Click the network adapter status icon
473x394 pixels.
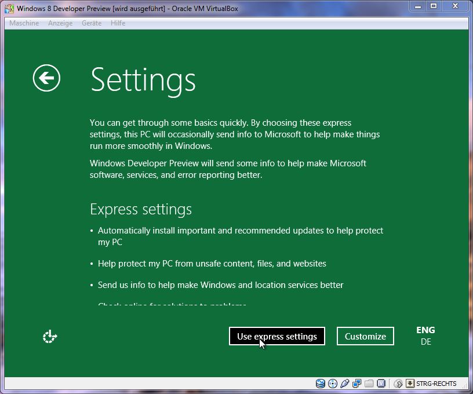click(x=357, y=384)
